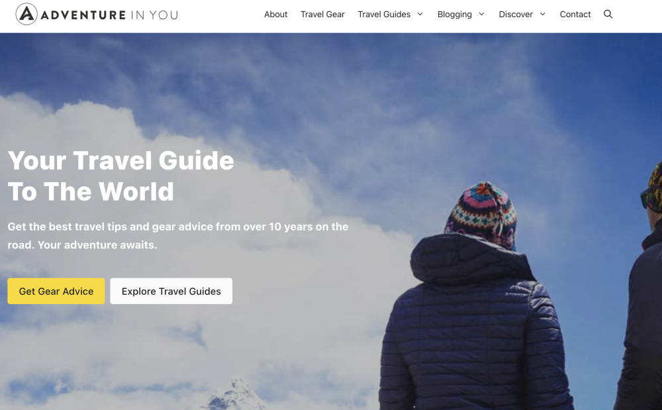
Task: Open the Contact page link
Action: 575,15
